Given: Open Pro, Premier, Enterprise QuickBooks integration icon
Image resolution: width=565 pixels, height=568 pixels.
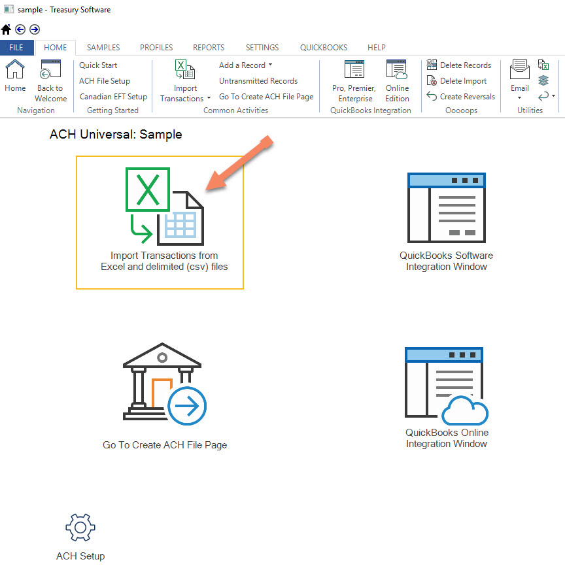Looking at the screenshot, I should (x=354, y=69).
